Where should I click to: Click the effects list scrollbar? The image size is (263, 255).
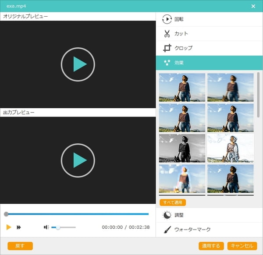(x=258, y=95)
